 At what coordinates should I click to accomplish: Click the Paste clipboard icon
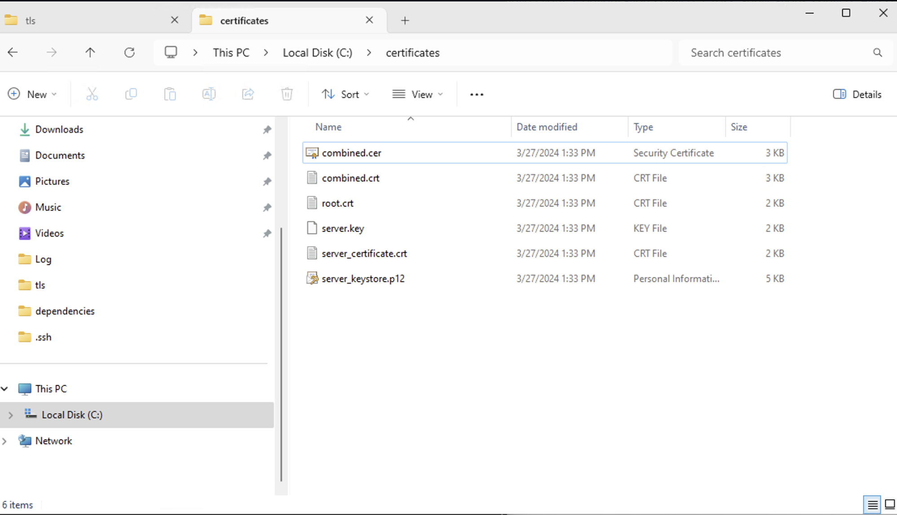click(170, 94)
